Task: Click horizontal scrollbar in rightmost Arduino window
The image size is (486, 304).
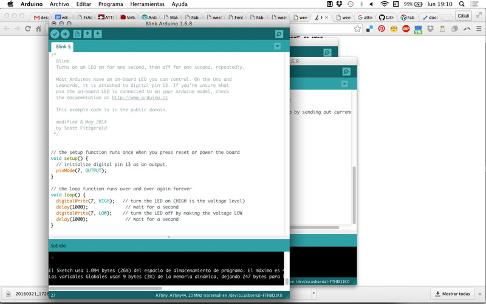Action: [315, 227]
